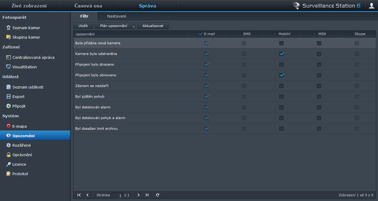
Task: Click the Uložit button
Action: [83, 26]
